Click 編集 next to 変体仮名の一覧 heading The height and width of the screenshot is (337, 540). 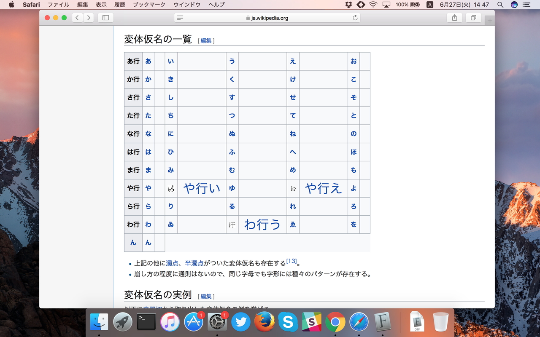[x=205, y=40]
